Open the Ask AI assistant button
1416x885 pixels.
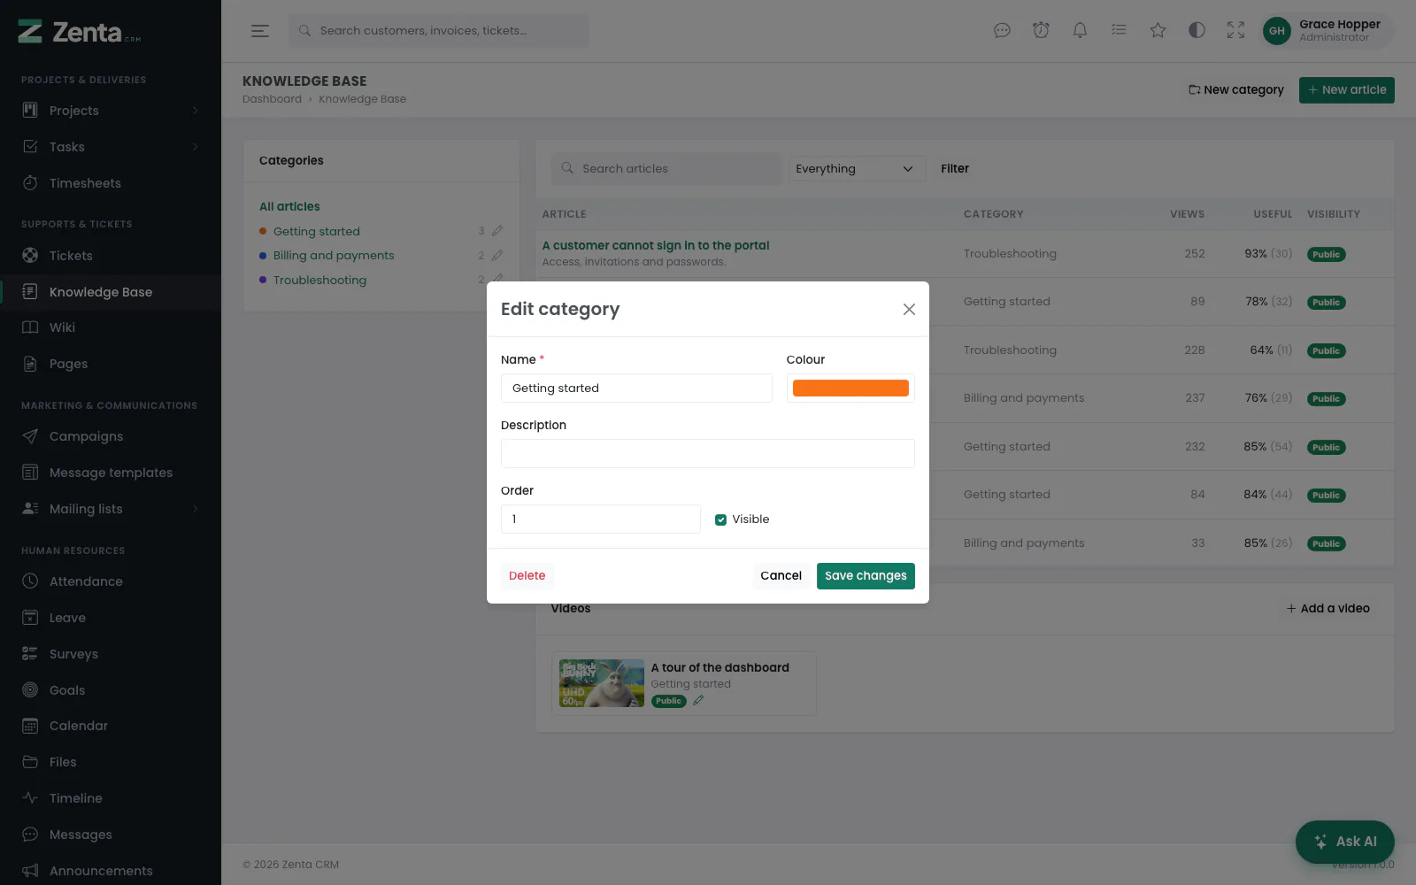tap(1345, 842)
